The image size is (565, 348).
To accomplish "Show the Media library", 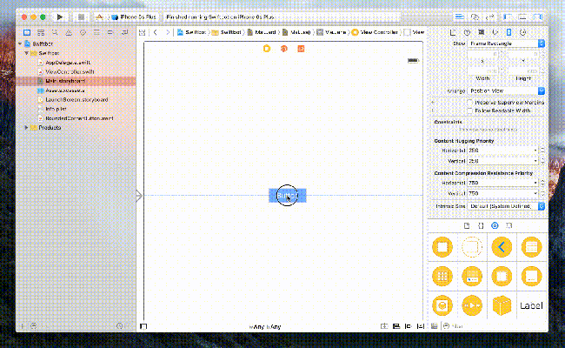I will [x=508, y=225].
